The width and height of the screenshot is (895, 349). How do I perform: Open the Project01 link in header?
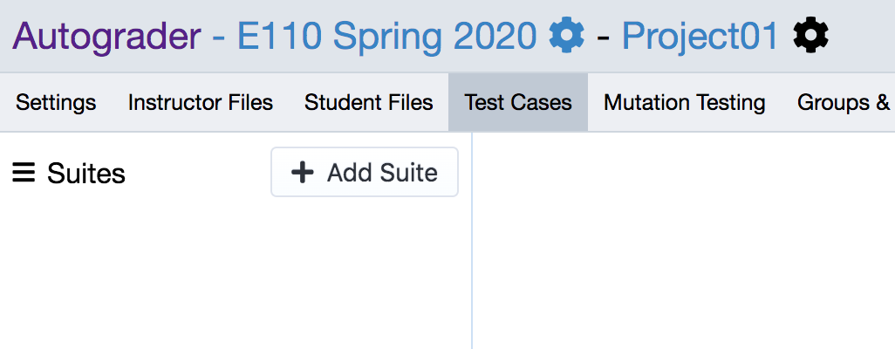click(700, 36)
